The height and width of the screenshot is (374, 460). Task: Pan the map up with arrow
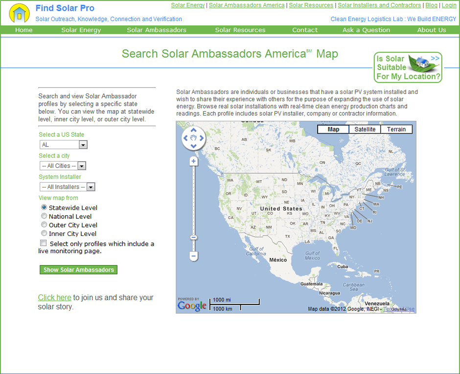click(x=193, y=130)
